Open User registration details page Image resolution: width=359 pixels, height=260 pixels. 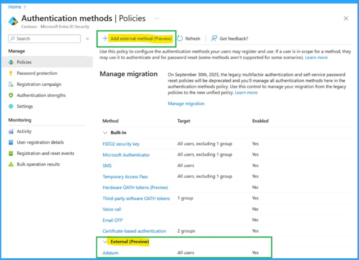pyautogui.click(x=40, y=142)
